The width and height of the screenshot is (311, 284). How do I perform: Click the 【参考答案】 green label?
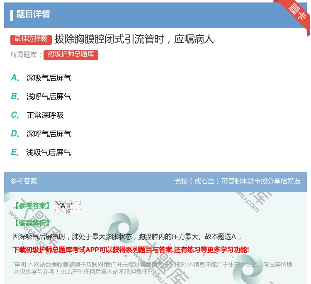click(x=32, y=206)
